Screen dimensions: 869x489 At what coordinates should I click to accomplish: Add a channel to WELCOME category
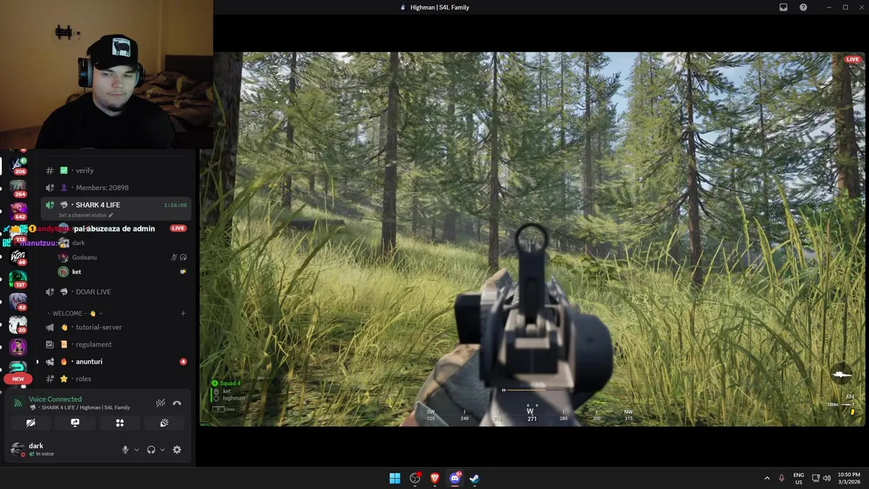pos(183,314)
